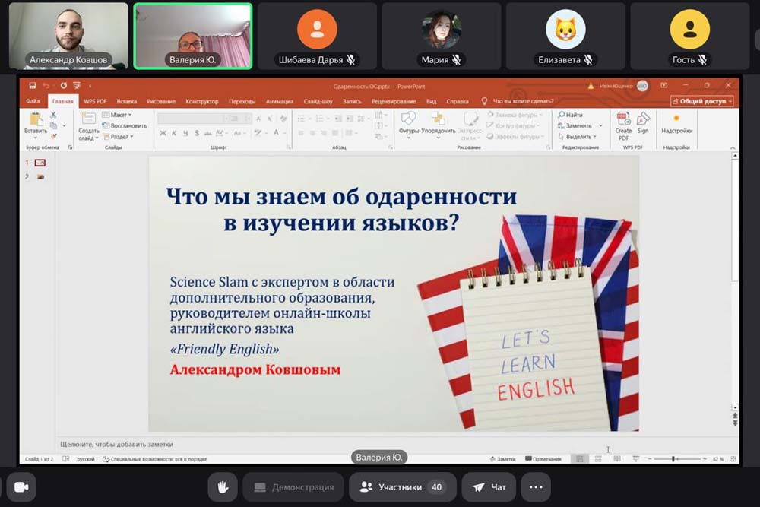Toggle the Заметки notes pane
This screenshot has width=760, height=507.
tap(502, 459)
